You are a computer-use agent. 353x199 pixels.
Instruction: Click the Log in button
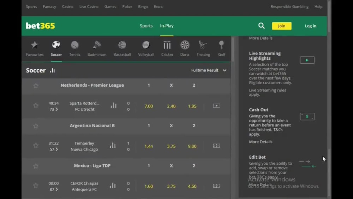pyautogui.click(x=310, y=26)
